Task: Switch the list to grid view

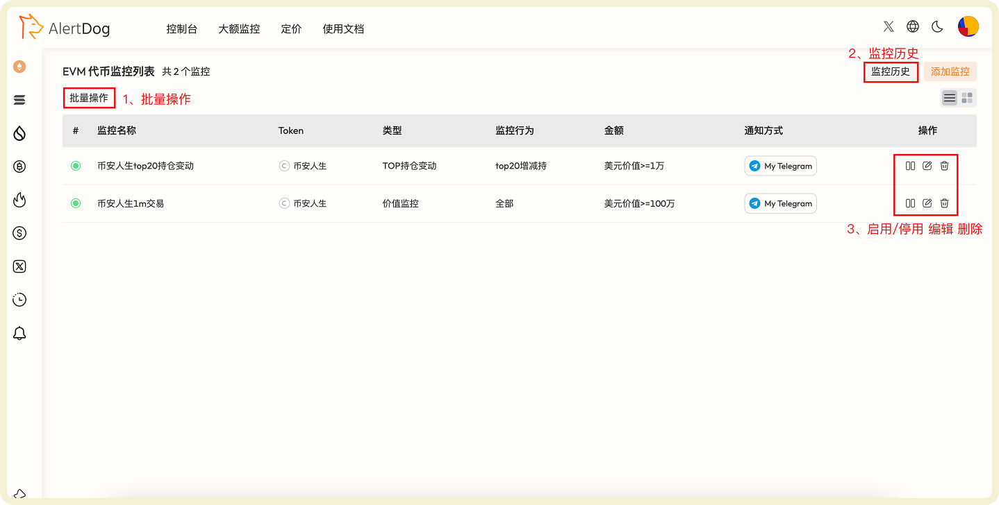Action: 966,97
